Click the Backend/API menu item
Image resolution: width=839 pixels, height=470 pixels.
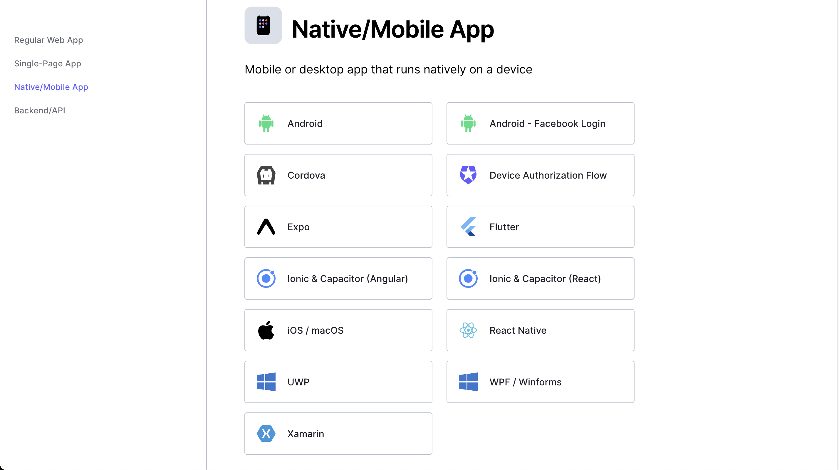39,110
